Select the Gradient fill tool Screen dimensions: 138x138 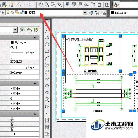point(47,127)
